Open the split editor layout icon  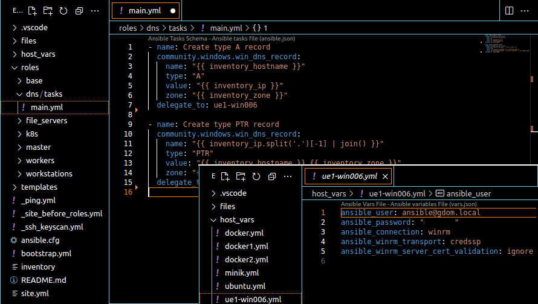(x=509, y=11)
